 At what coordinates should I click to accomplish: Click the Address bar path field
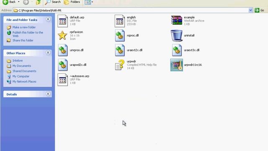click(131, 10)
